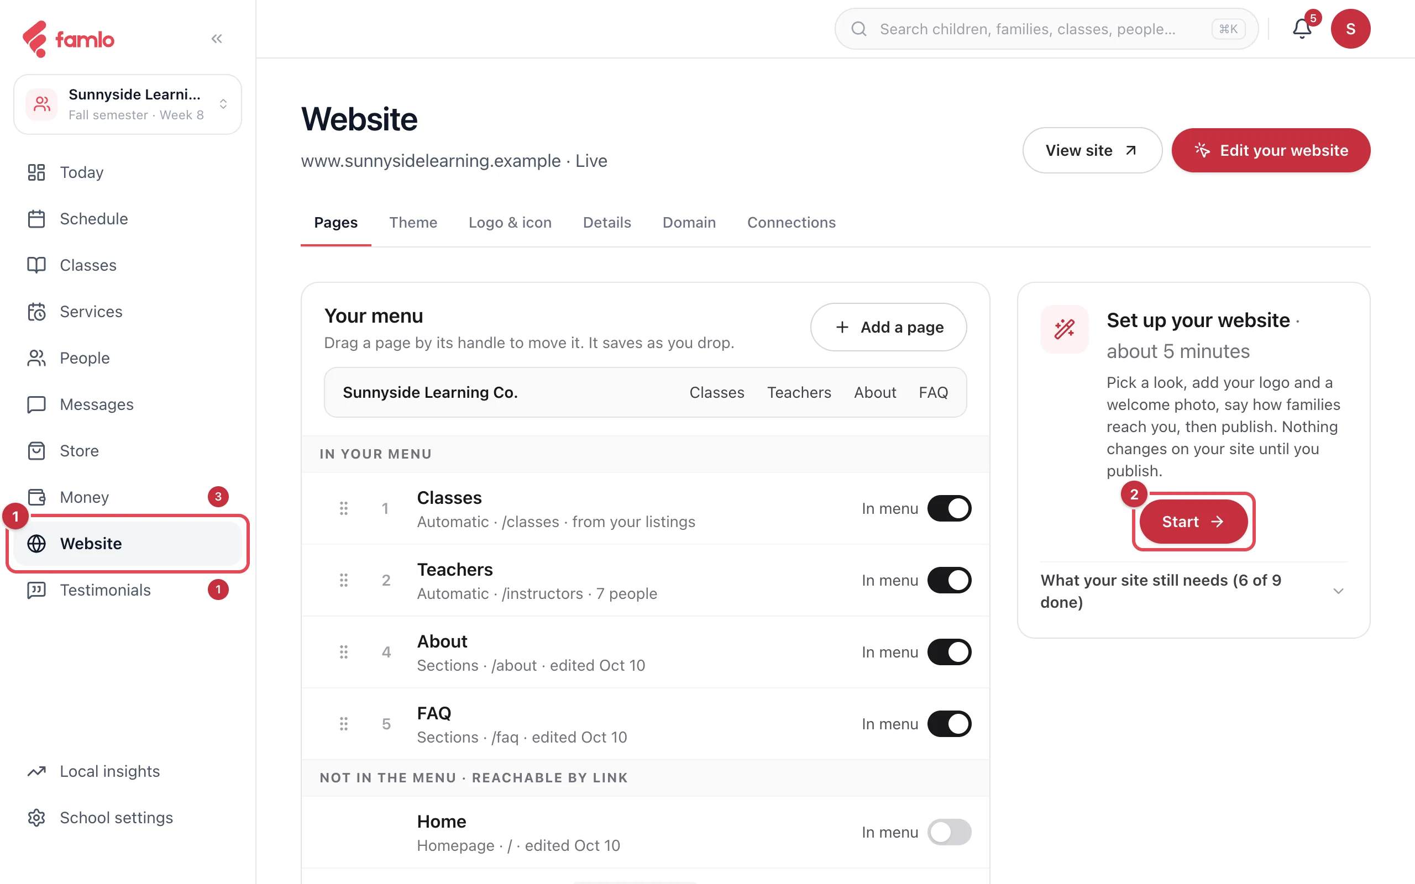The width and height of the screenshot is (1415, 884).
Task: Enable Home page in menu
Action: pyautogui.click(x=949, y=832)
